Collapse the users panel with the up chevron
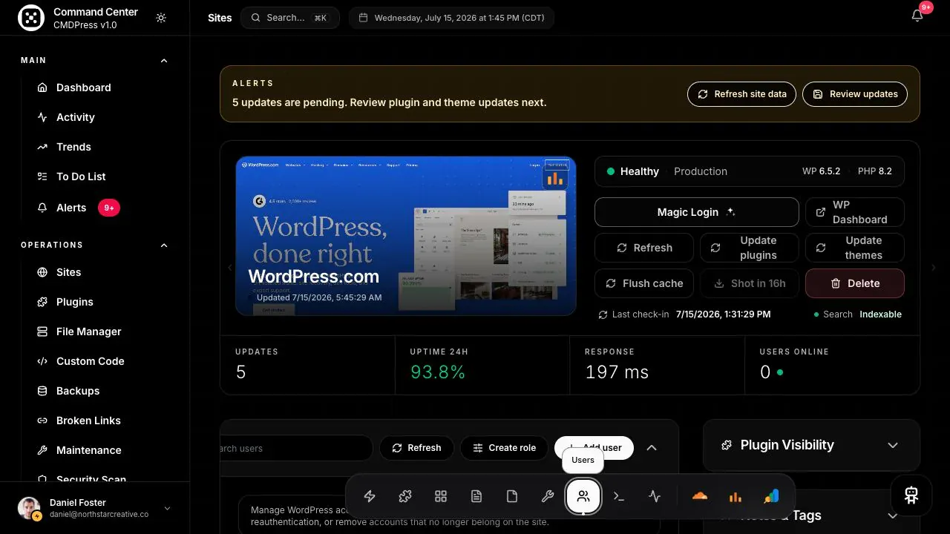The image size is (950, 534). pyautogui.click(x=652, y=448)
